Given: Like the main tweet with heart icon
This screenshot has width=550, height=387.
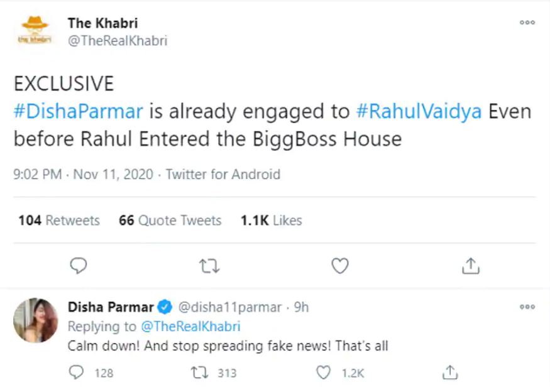Looking at the screenshot, I should (339, 266).
